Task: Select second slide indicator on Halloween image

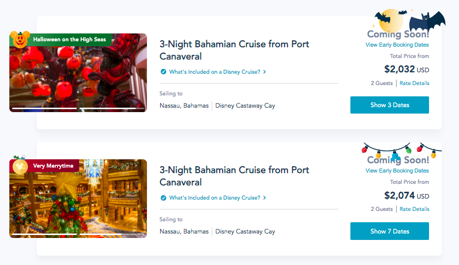Action: point(108,108)
